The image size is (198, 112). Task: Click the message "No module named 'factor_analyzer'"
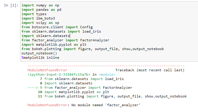(106, 105)
